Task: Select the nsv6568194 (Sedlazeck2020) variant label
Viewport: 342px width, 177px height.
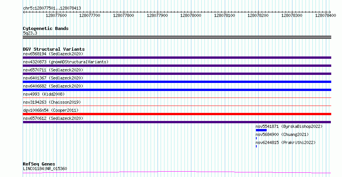Action: pos(53,54)
